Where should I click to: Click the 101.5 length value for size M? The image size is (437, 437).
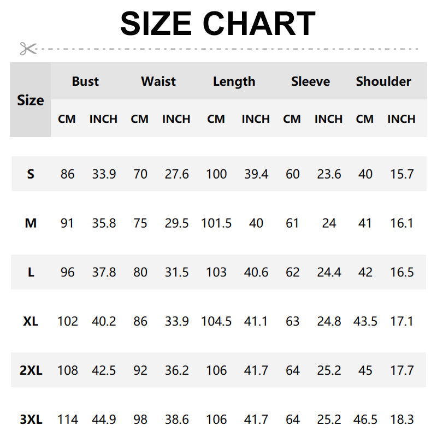coord(216,223)
